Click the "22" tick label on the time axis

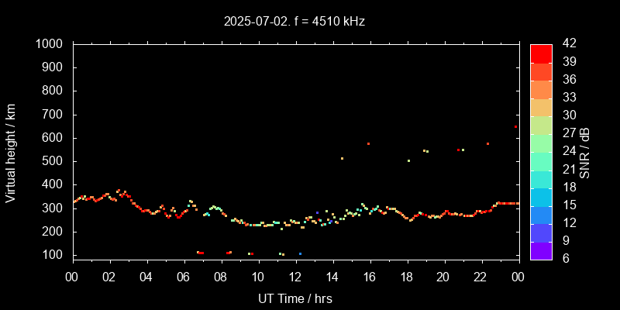[x=480, y=277]
